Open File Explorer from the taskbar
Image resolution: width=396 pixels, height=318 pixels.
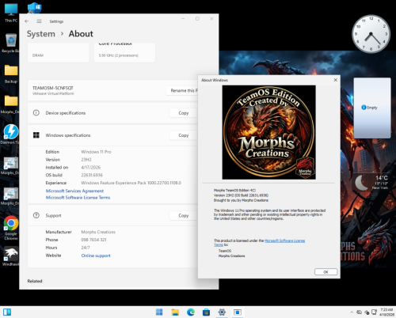coord(175,312)
